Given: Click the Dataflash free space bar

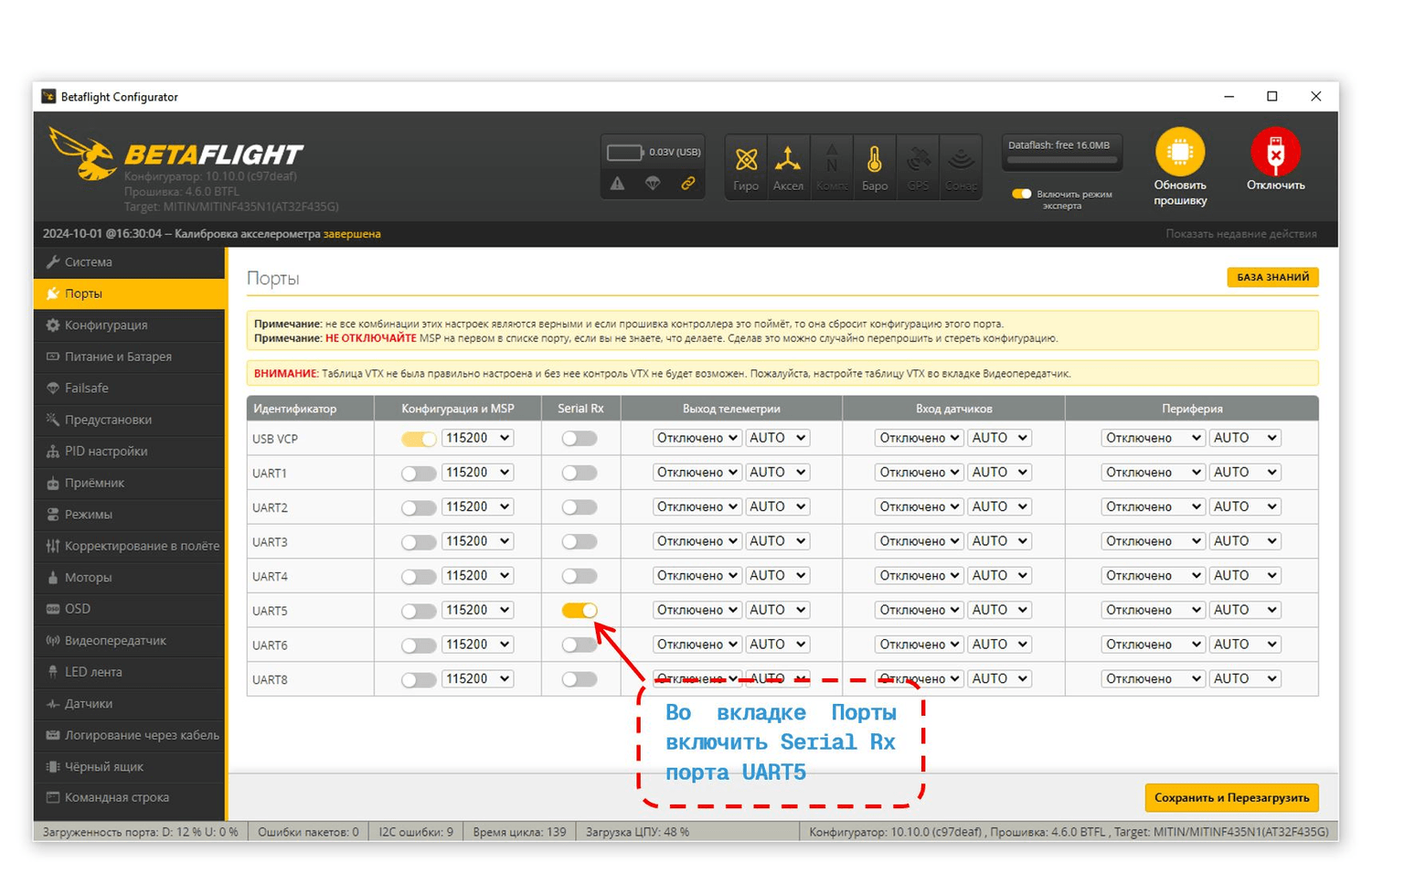Looking at the screenshot, I should point(1062,160).
